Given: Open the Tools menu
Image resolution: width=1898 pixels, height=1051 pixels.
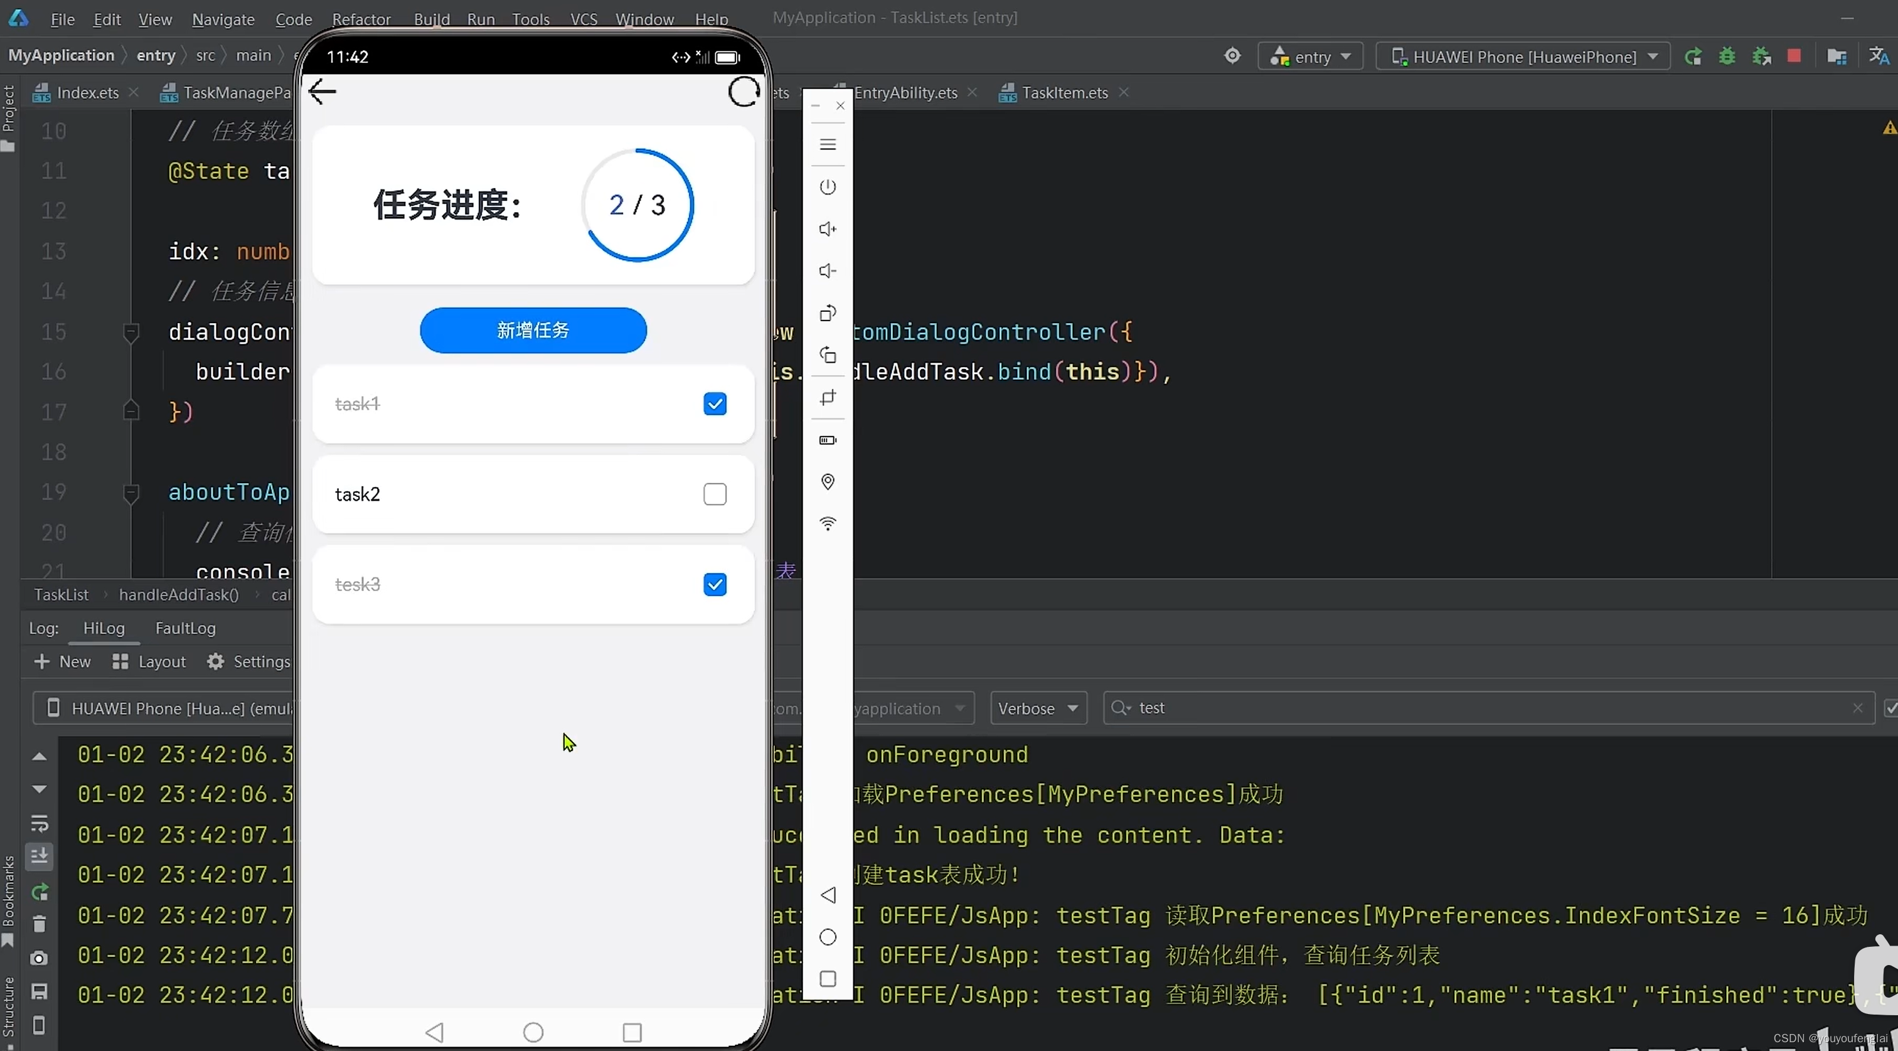Looking at the screenshot, I should coord(530,19).
